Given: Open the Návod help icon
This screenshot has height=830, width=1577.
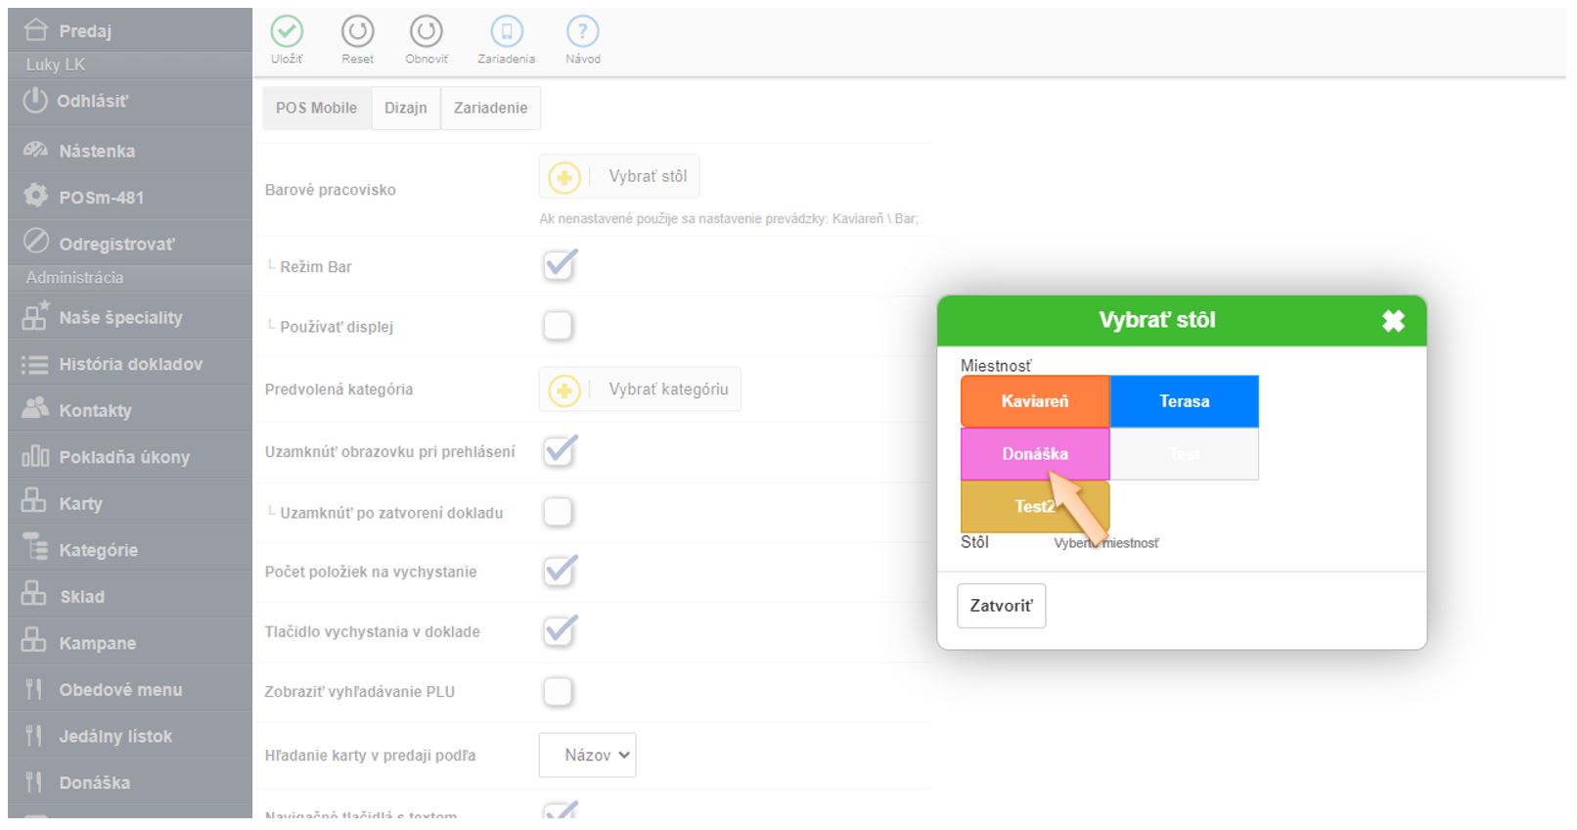Looking at the screenshot, I should pyautogui.click(x=582, y=32).
